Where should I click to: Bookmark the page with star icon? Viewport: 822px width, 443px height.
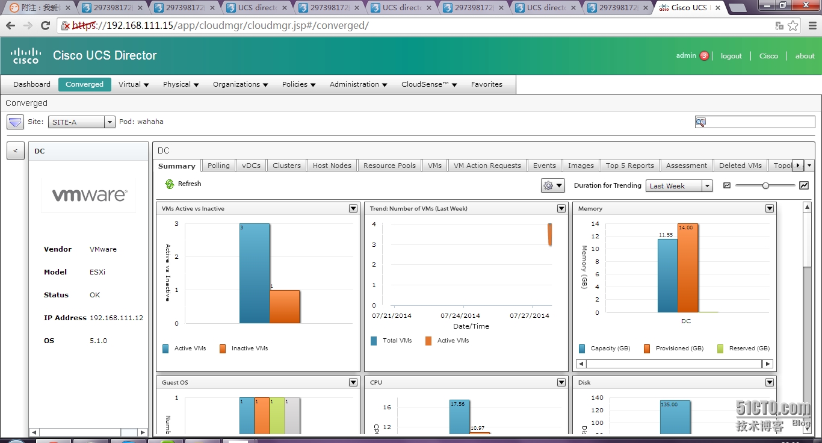[793, 26]
